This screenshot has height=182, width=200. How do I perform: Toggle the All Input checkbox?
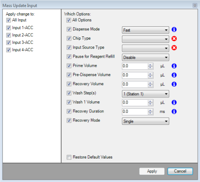pyautogui.click(x=8, y=20)
